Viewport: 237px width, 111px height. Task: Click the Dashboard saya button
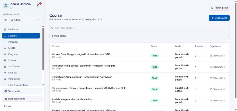click(x=22, y=99)
